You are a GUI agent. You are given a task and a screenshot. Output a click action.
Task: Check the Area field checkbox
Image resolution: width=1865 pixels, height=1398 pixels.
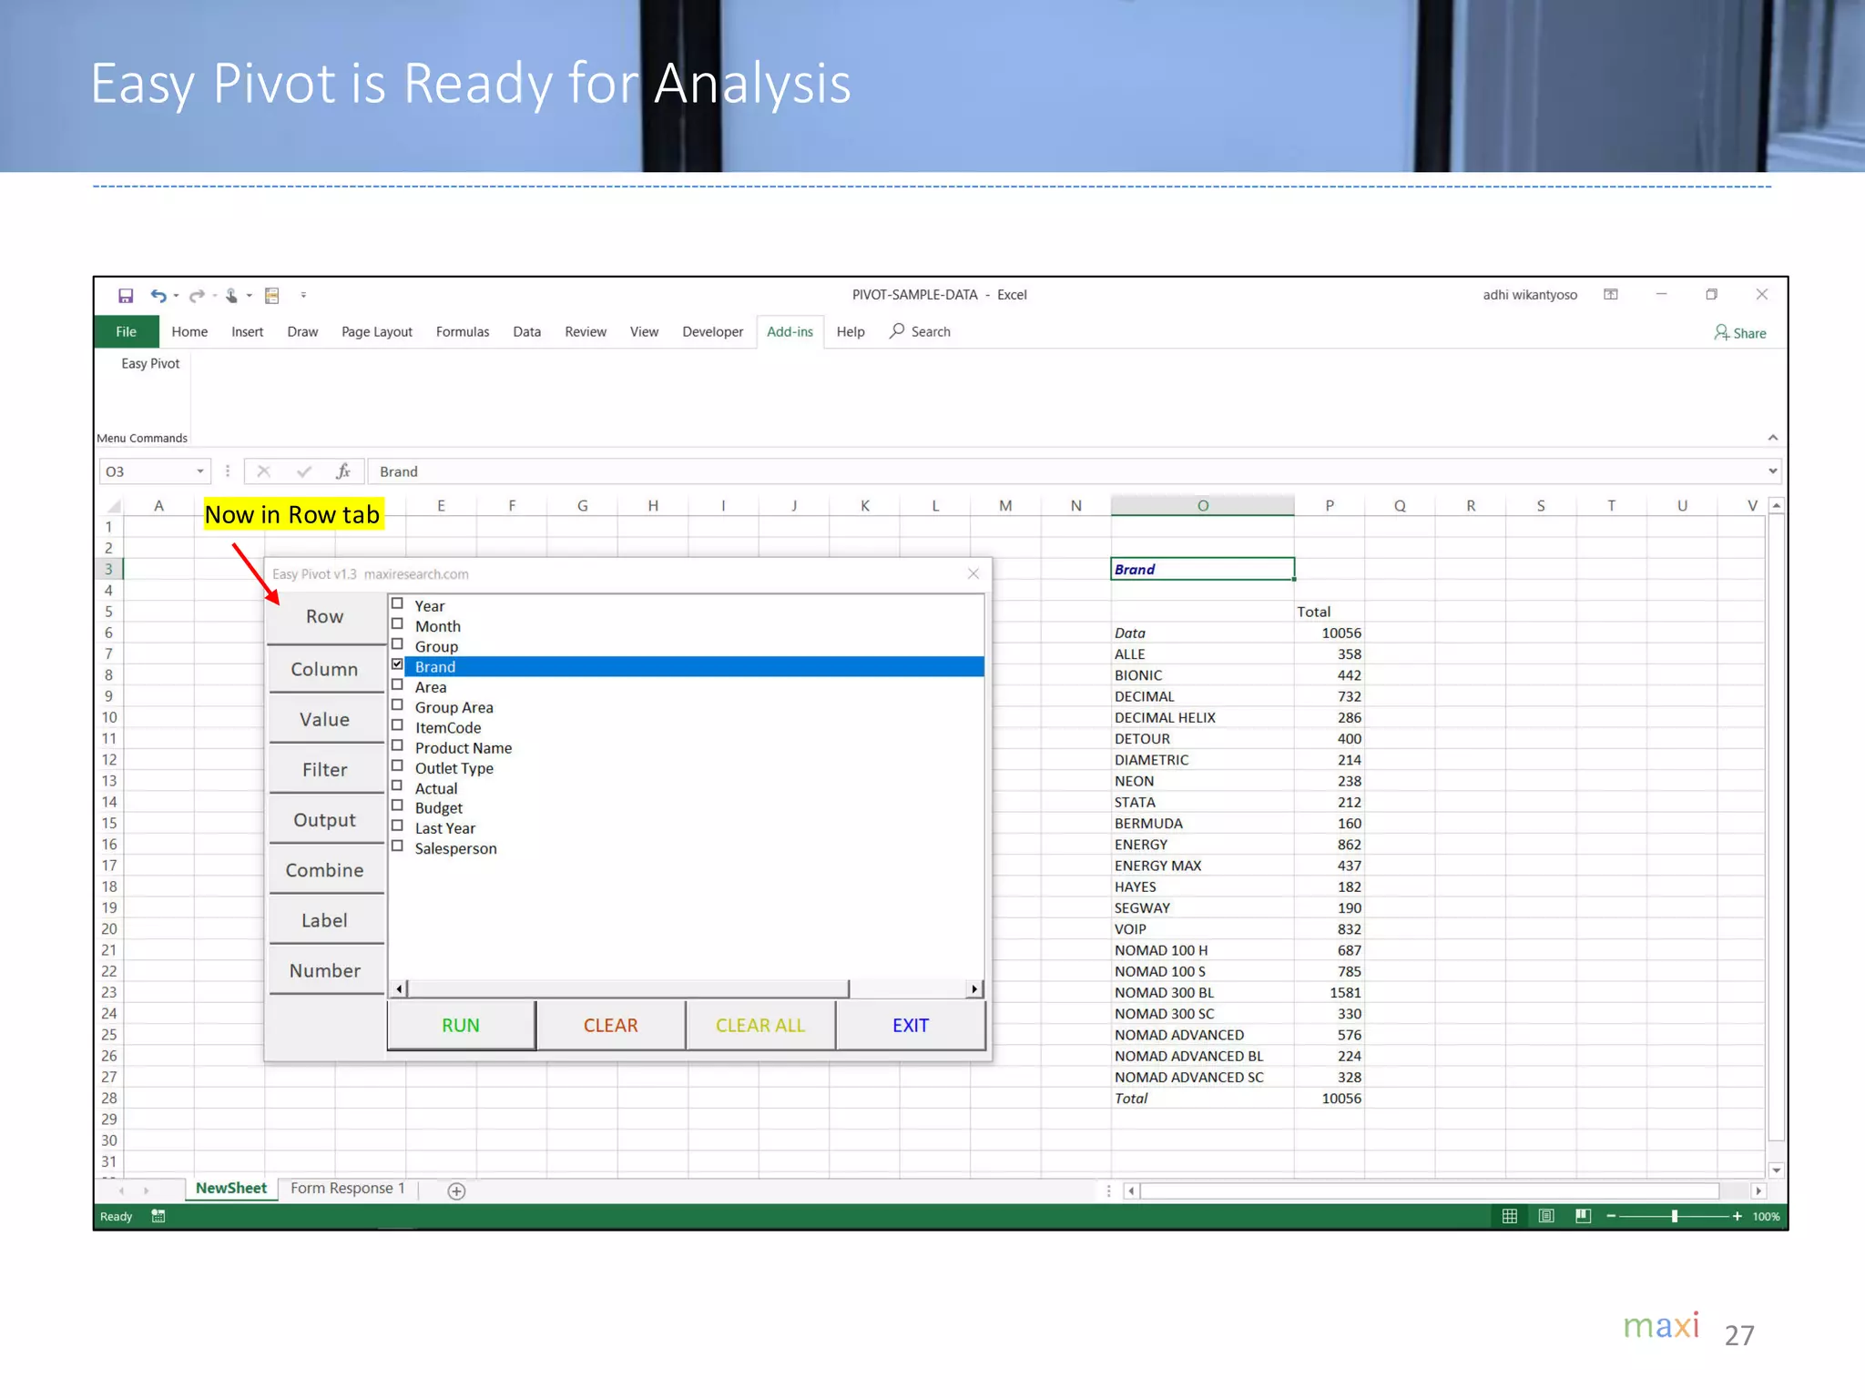pyautogui.click(x=398, y=684)
